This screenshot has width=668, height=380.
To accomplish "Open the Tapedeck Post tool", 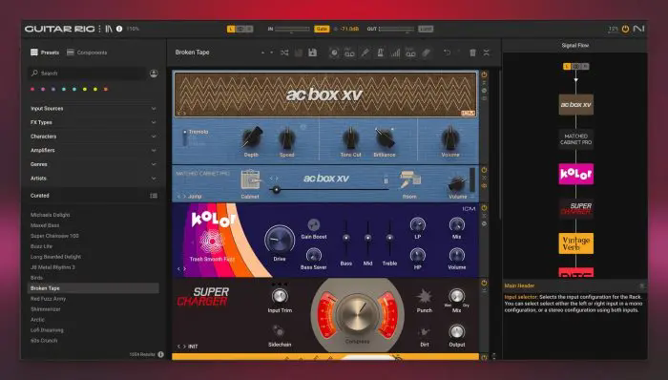I will (x=410, y=53).
